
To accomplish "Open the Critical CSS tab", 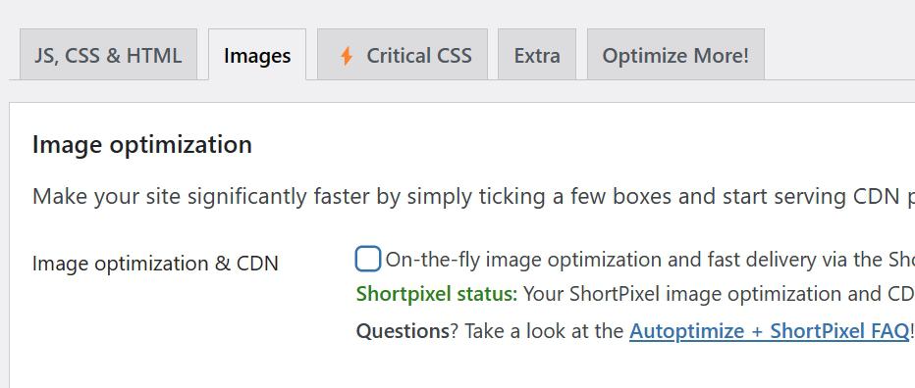I will [x=403, y=55].
